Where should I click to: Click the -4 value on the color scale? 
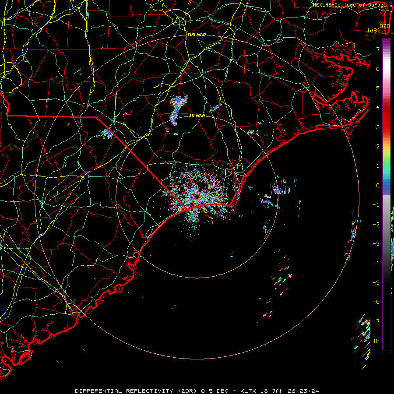pyautogui.click(x=376, y=263)
